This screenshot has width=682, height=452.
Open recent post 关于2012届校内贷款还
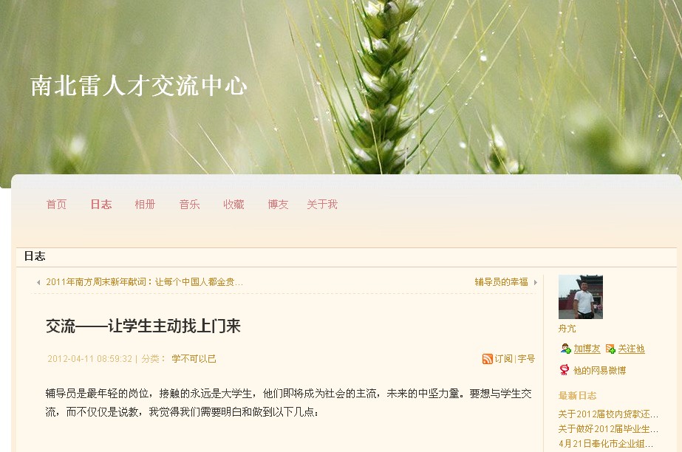click(608, 414)
